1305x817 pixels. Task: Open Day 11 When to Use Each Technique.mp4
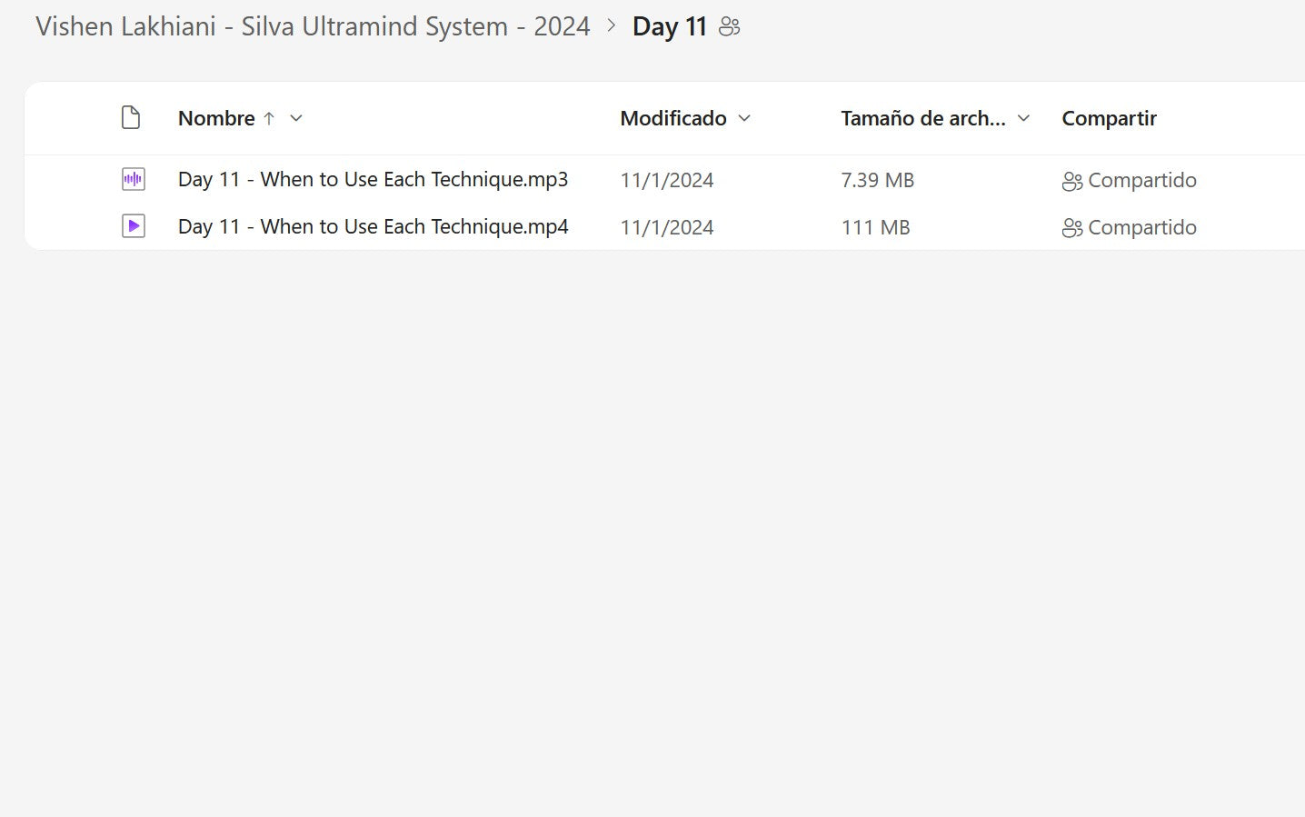[373, 226]
